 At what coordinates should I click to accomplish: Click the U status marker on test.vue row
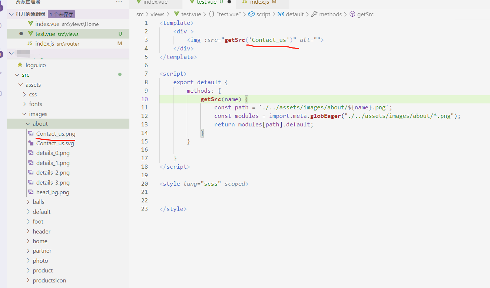click(120, 34)
